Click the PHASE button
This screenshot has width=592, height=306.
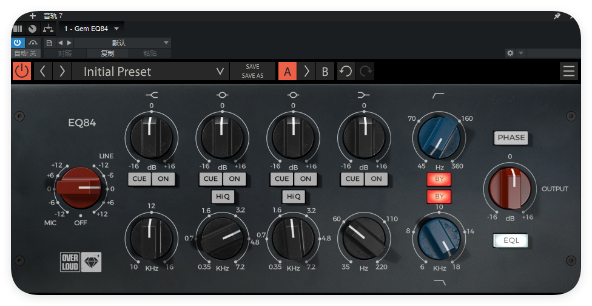(511, 137)
